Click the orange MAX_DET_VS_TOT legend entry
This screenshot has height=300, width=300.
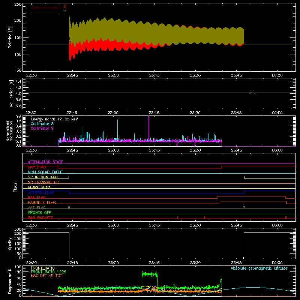46,276
